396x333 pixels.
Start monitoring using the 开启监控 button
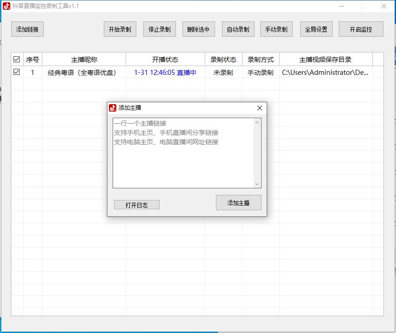click(x=361, y=28)
